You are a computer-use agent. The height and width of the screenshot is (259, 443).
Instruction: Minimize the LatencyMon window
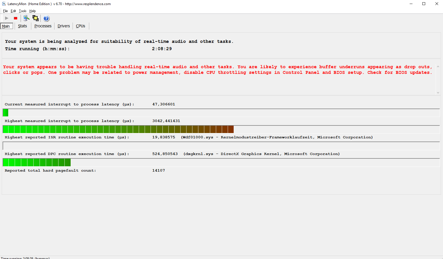pos(411,4)
